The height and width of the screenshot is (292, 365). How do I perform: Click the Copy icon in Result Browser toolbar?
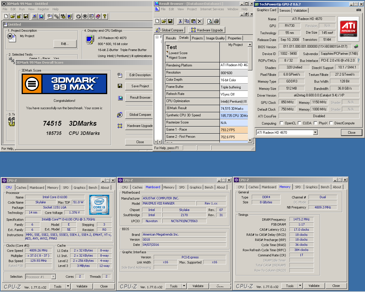(x=187, y=21)
